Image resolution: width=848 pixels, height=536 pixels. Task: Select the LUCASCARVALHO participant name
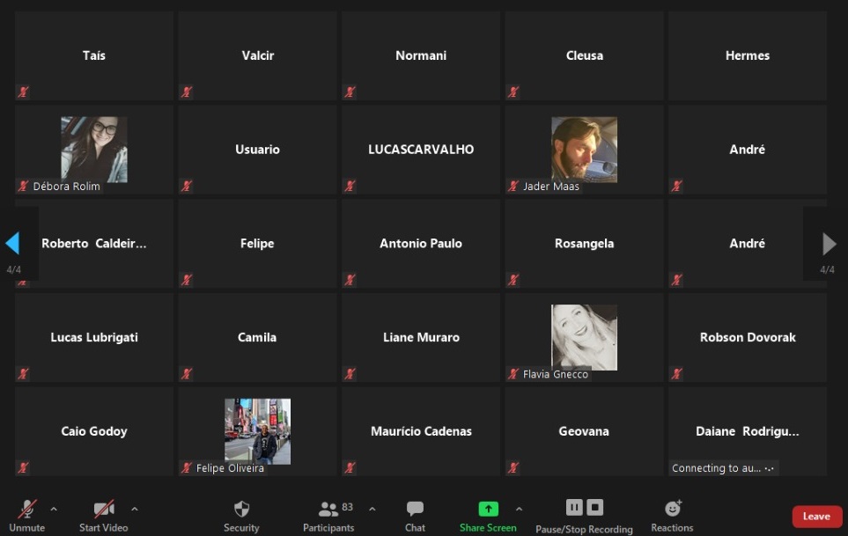[421, 150]
